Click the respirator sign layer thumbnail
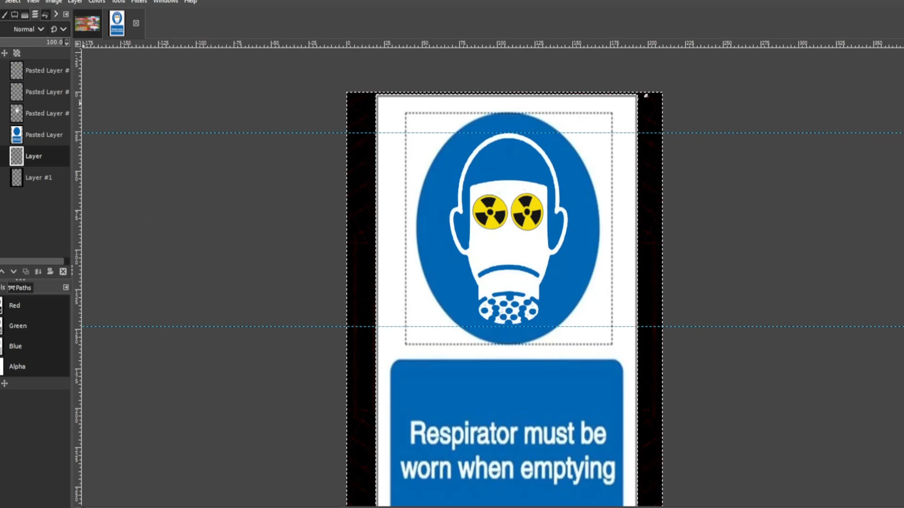Image resolution: width=904 pixels, height=508 pixels. pyautogui.click(x=16, y=135)
